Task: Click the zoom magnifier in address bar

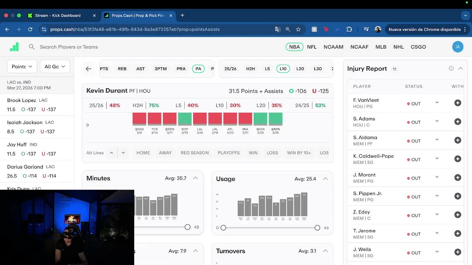Action: coord(288,29)
